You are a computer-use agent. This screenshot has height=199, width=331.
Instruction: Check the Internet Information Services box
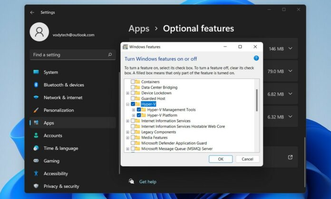tap(133, 121)
